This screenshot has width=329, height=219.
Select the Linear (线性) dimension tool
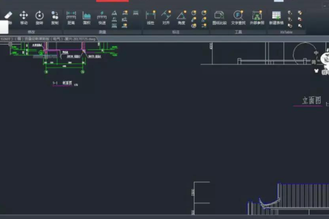pos(150,17)
